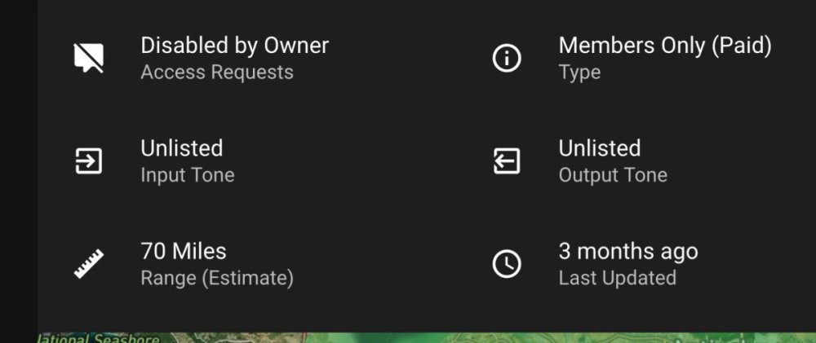Select the '3 months ago' timestamp
The image size is (816, 343).
tap(628, 251)
